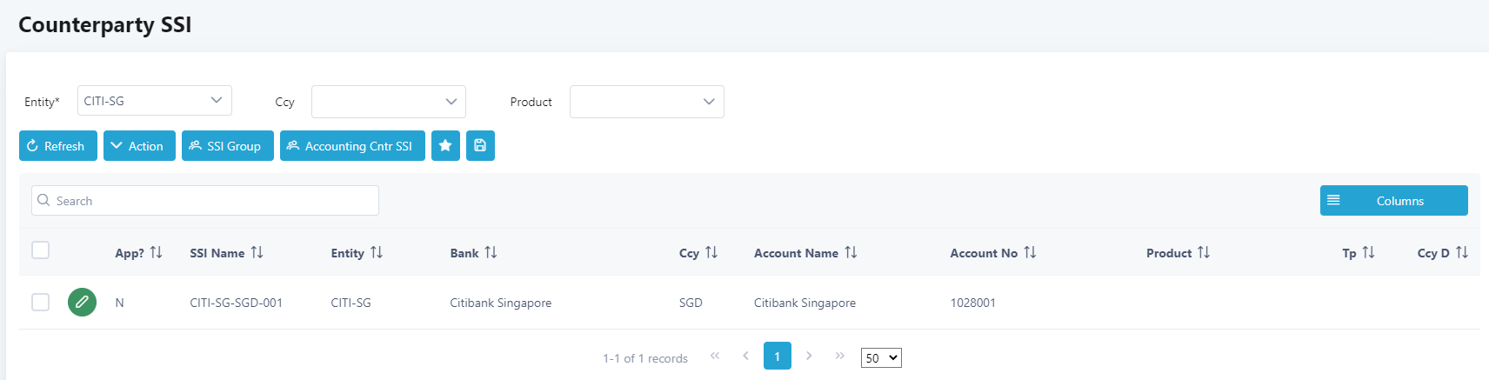
Task: Open the Action menu button
Action: tap(139, 146)
